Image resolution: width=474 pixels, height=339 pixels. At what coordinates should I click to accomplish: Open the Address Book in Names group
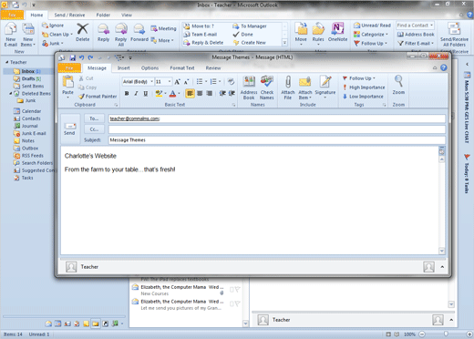tap(249, 87)
